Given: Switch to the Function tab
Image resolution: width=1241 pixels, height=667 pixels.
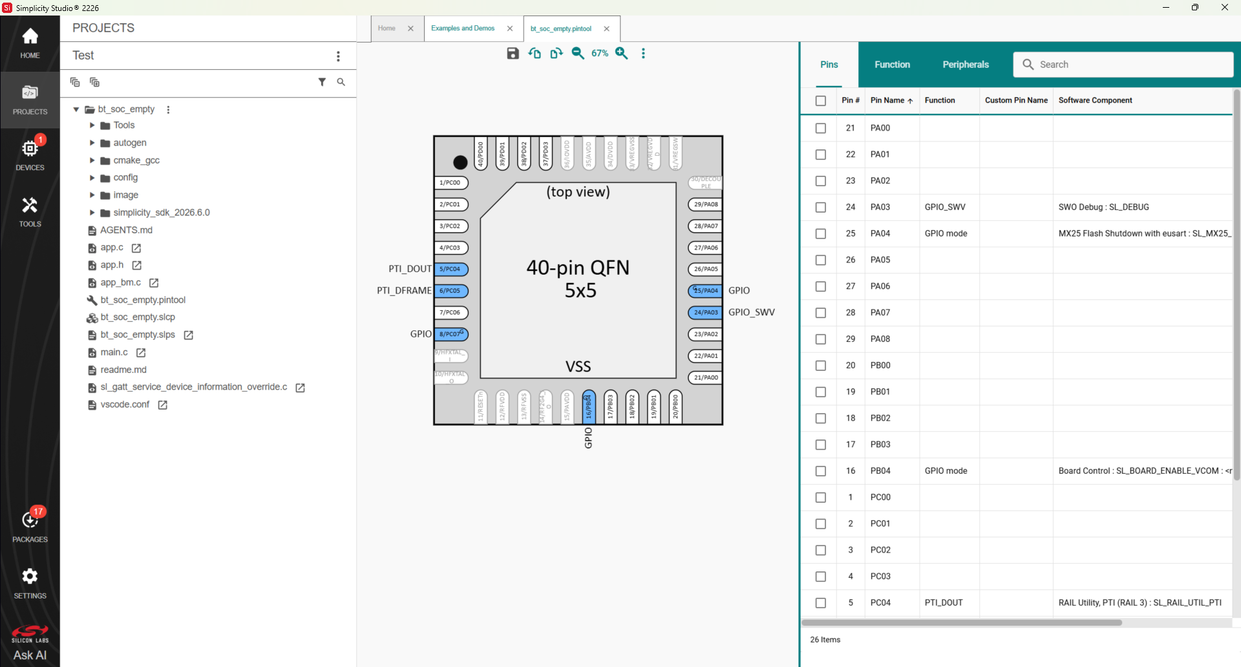Looking at the screenshot, I should [892, 65].
